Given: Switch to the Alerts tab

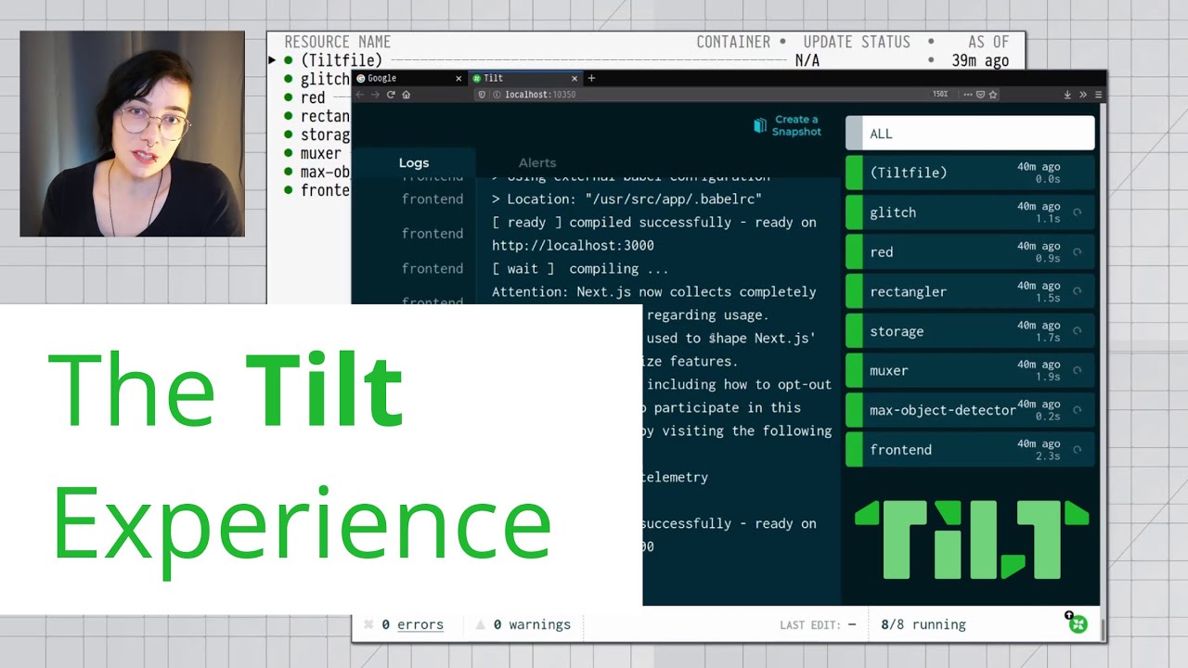Looking at the screenshot, I should click(x=537, y=162).
